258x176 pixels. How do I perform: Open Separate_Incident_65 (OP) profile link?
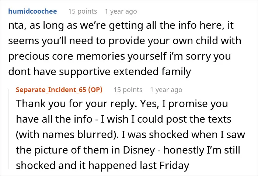(x=59, y=90)
